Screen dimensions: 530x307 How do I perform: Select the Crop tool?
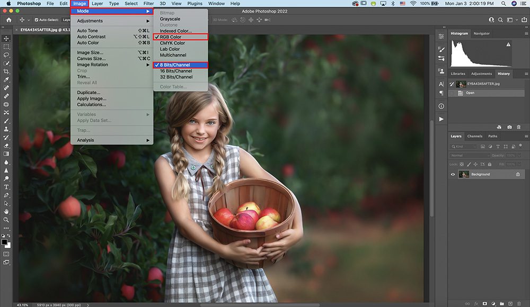[x=7, y=71]
